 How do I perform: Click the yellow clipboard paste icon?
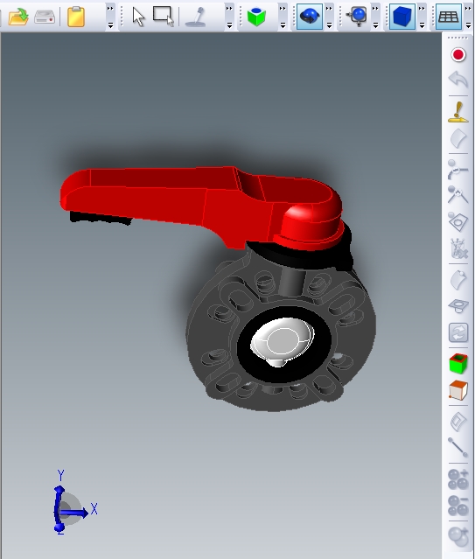coord(76,17)
